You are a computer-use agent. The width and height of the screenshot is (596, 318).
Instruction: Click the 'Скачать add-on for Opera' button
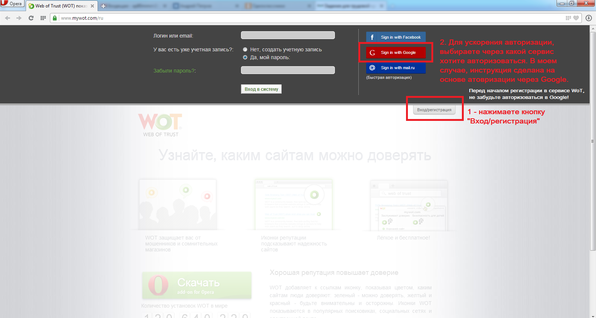tap(197, 285)
